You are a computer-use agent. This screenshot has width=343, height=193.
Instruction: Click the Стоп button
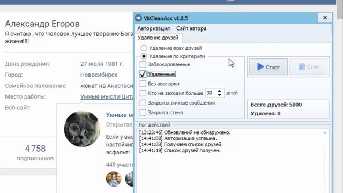[309, 66]
